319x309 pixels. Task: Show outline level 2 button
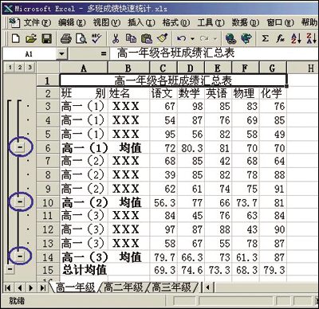coord(20,68)
